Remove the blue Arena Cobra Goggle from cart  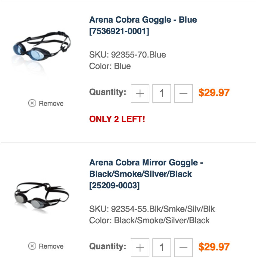click(x=46, y=103)
